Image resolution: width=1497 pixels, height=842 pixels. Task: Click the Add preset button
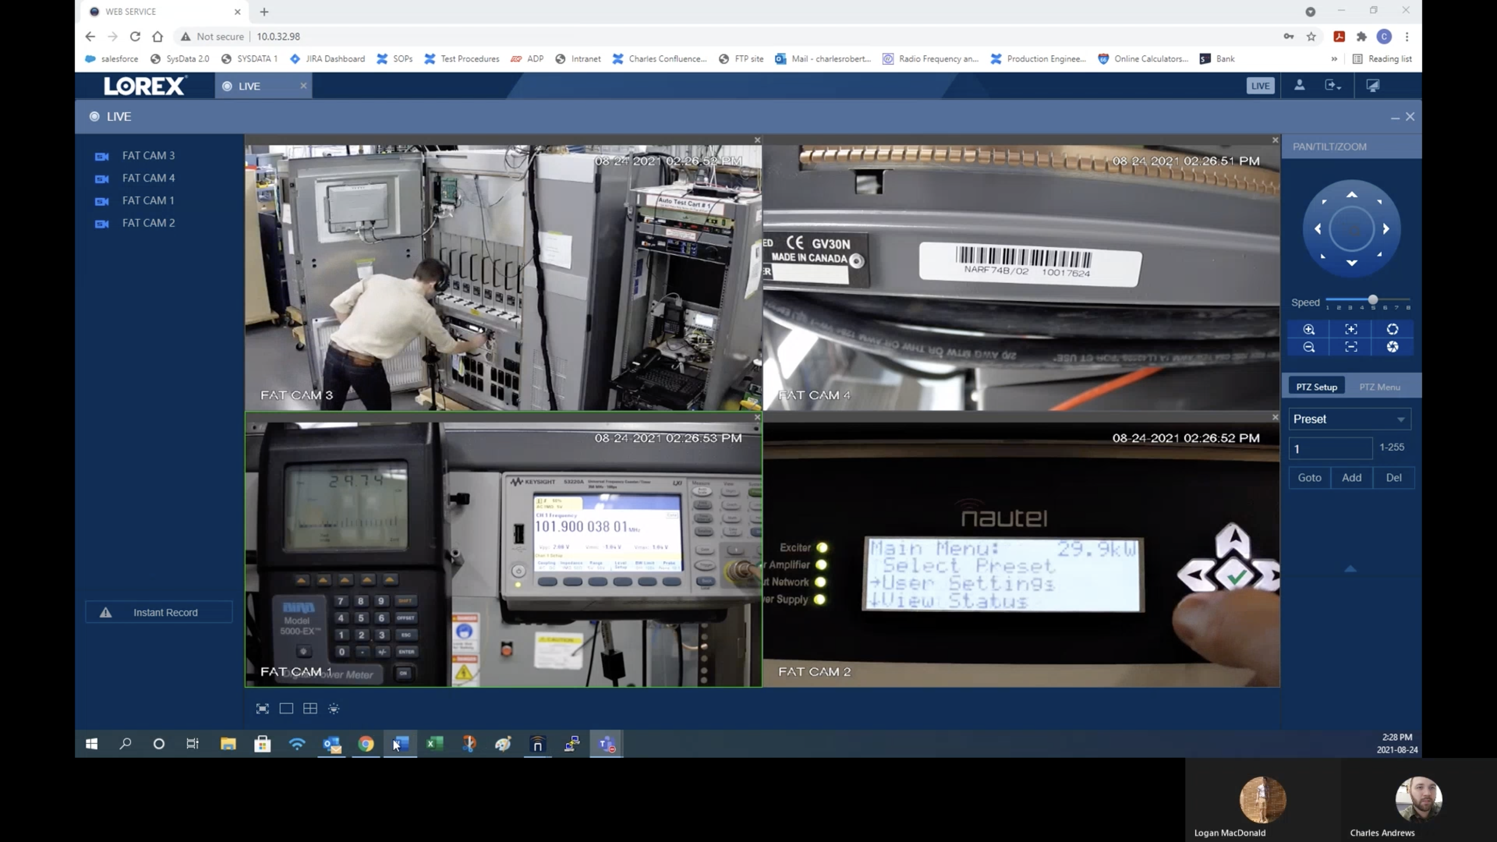[1352, 478]
